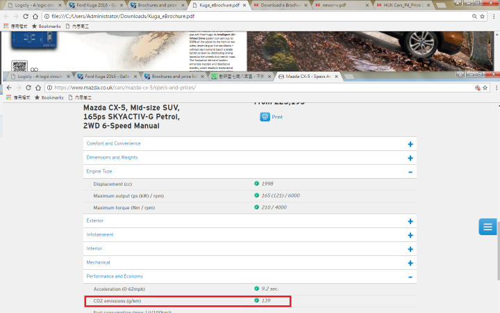Image resolution: width=500 pixels, height=313 pixels.
Task: Open the blue floating menu button
Action: pyautogui.click(x=487, y=227)
